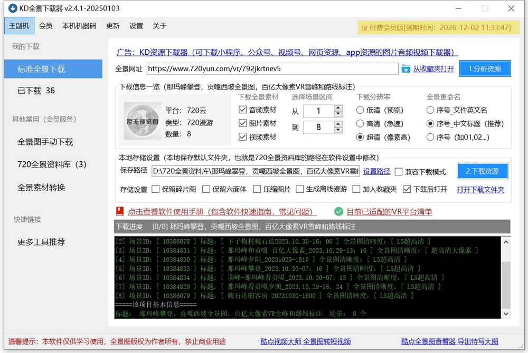Image resolution: width=528 pixels, height=353 pixels.
Task: Enable 压缩图片 checkbox
Action: tap(257, 189)
